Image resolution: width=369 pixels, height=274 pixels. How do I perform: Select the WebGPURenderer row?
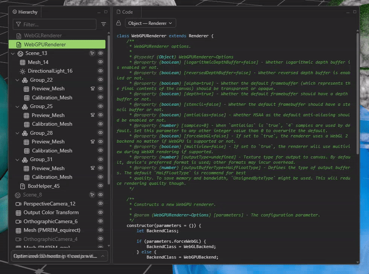pyautogui.click(x=57, y=44)
